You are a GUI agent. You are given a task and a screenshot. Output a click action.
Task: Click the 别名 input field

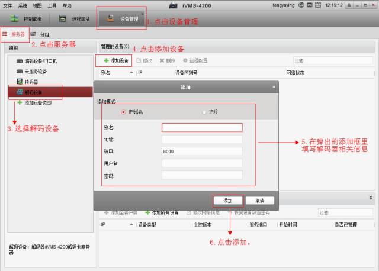[x=202, y=127]
